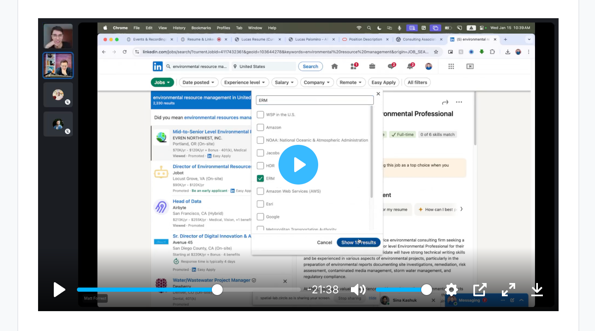Go to LinkedIn Home icon

(335, 66)
